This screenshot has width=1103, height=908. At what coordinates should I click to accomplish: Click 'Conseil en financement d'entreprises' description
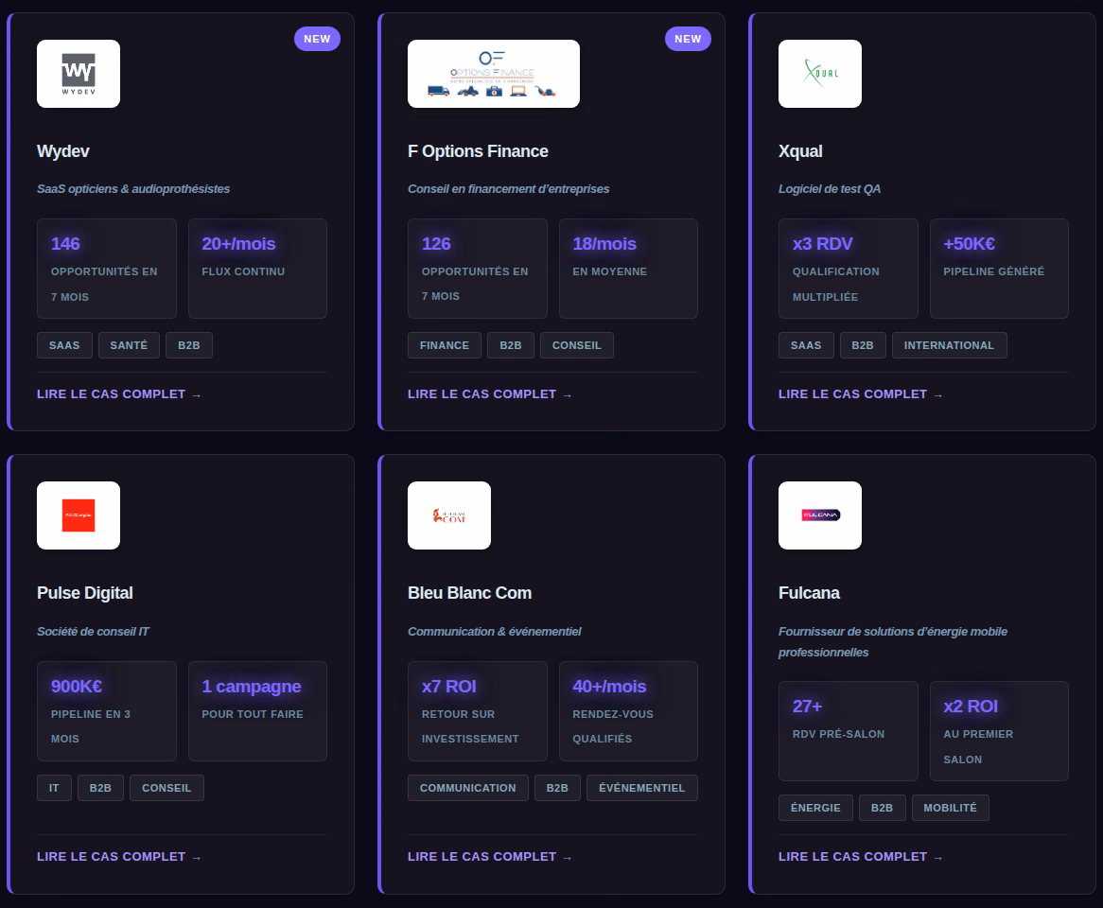point(509,188)
